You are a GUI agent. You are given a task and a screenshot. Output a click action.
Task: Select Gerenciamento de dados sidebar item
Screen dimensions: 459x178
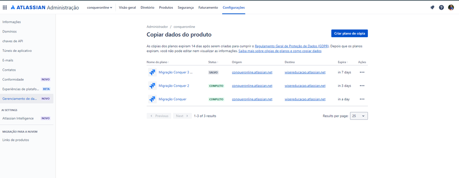27,99
